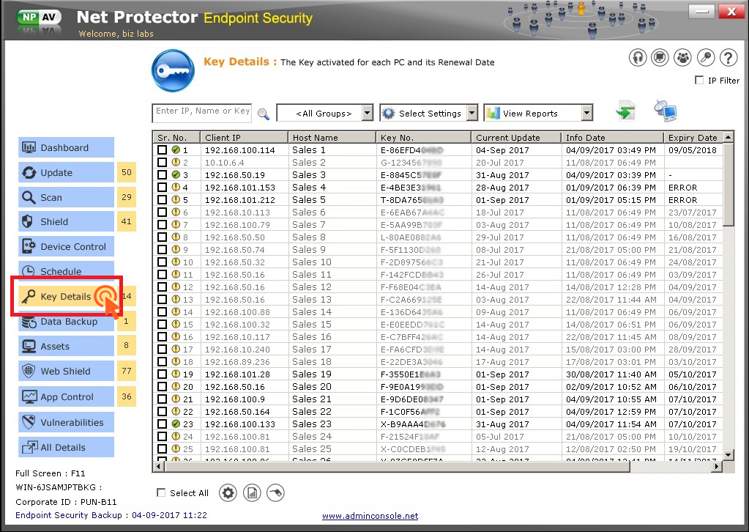Click the Update count badge 50

(x=127, y=172)
